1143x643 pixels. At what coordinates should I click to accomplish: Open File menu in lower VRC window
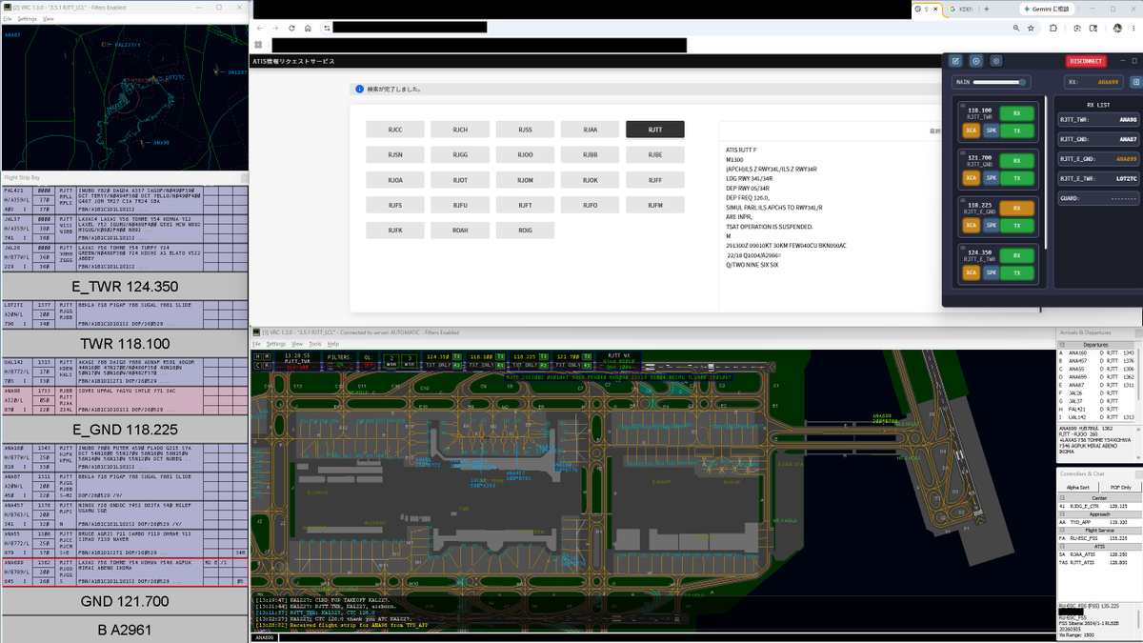point(257,343)
